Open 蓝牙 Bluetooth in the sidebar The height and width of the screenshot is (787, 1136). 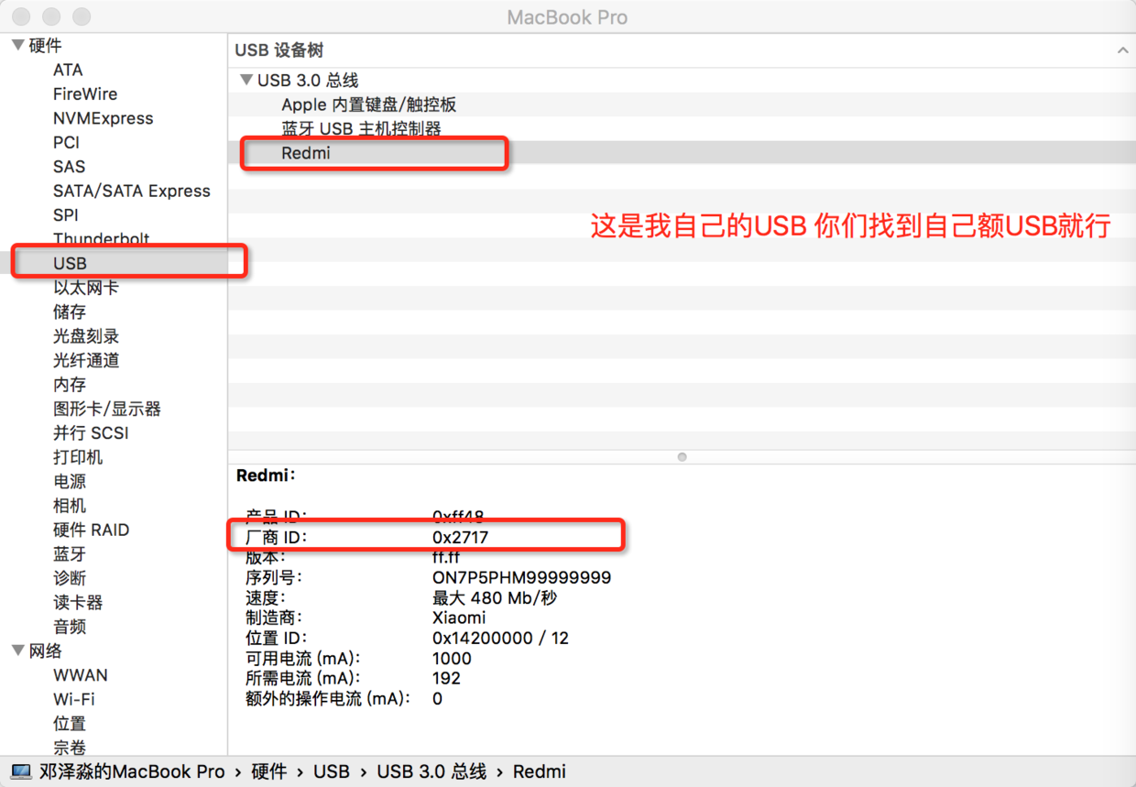pyautogui.click(x=70, y=554)
